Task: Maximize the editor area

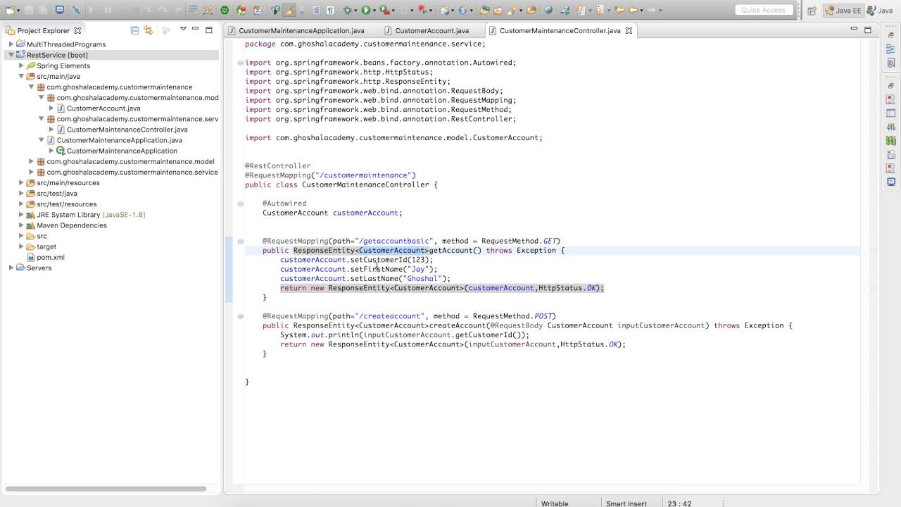Action: pyautogui.click(x=868, y=30)
